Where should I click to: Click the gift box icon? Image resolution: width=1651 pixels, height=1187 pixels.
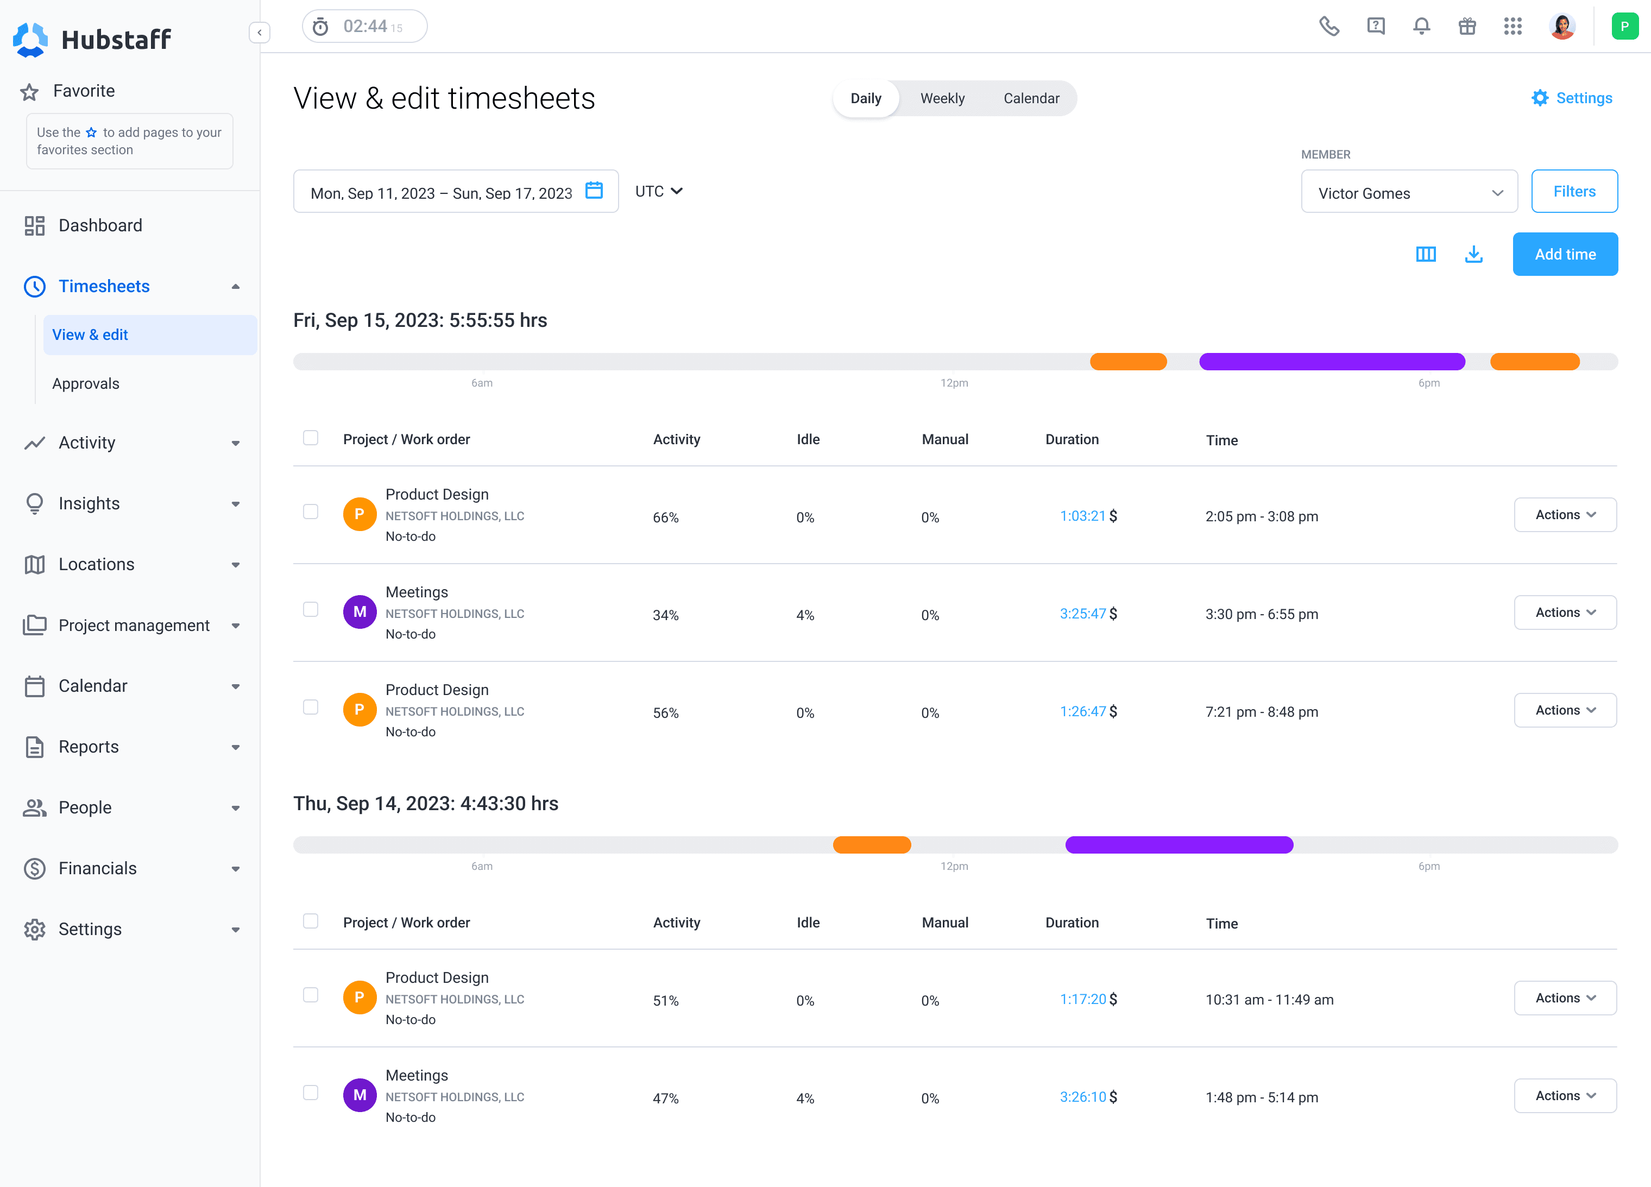pyautogui.click(x=1467, y=27)
